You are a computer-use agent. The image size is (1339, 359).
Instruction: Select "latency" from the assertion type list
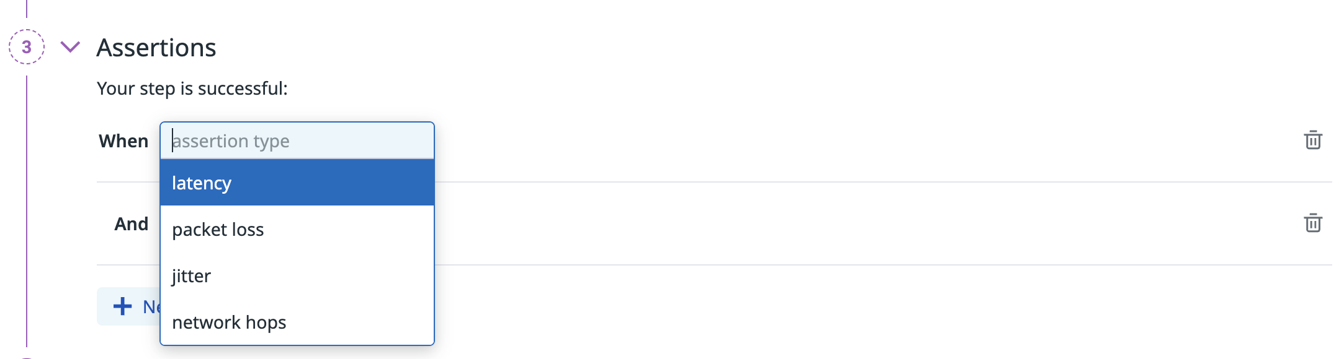pyautogui.click(x=297, y=183)
